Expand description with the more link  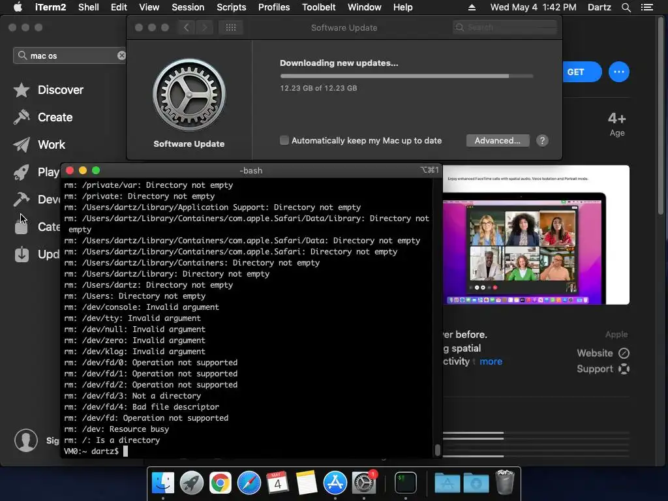(491, 361)
